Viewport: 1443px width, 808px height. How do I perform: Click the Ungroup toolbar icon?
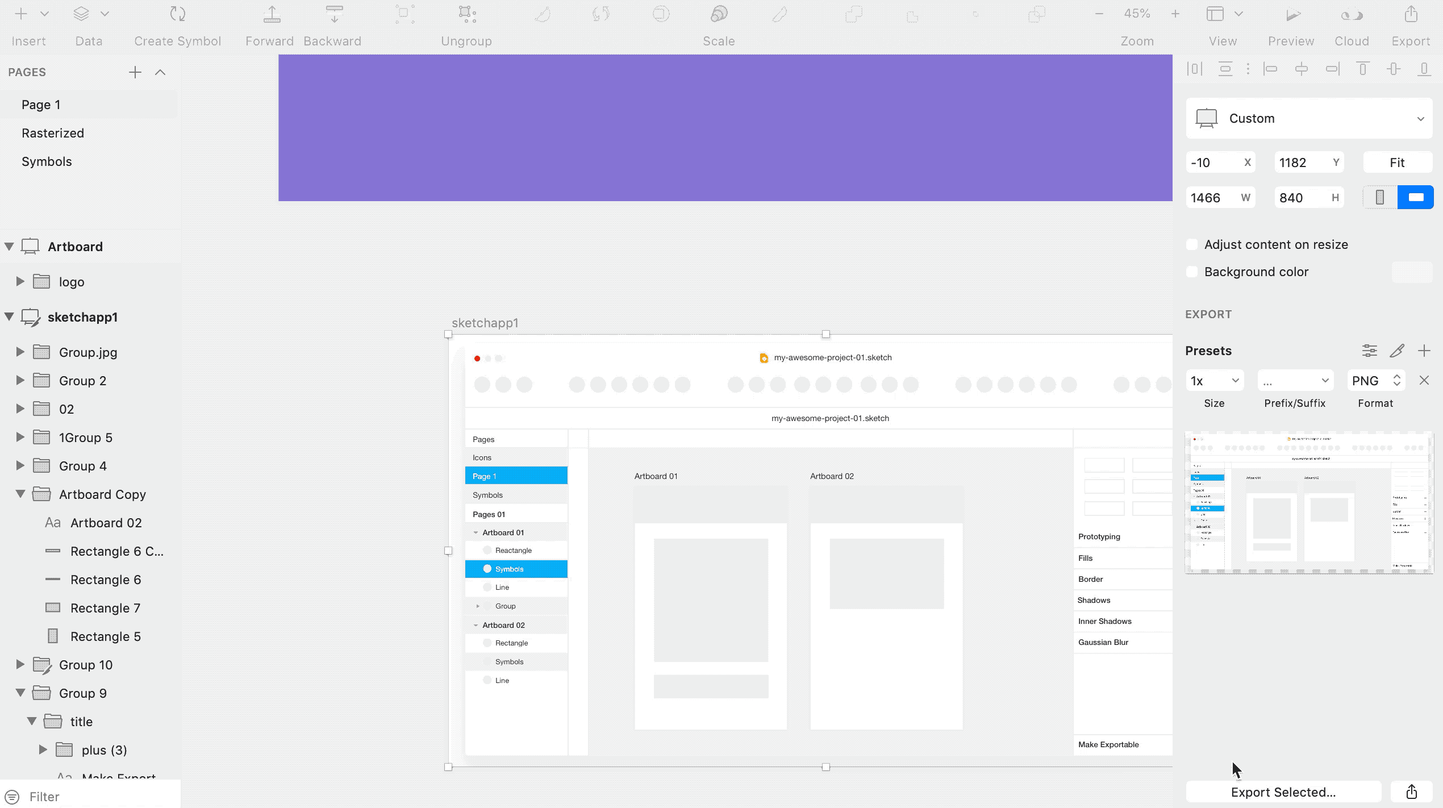467,15
